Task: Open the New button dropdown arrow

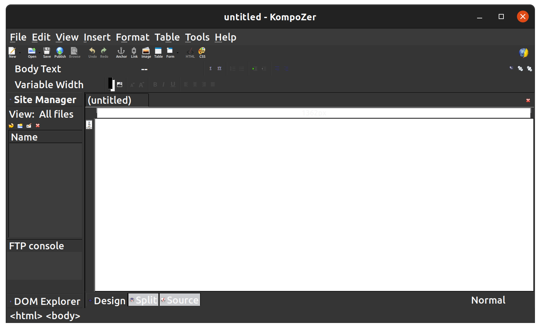Action: click(20, 53)
